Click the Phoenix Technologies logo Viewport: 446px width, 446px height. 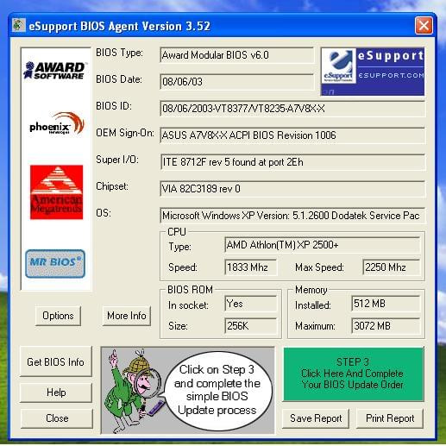57,123
